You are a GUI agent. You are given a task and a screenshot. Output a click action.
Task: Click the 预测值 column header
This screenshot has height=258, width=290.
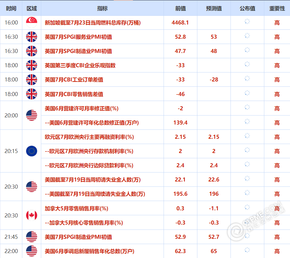click(214, 8)
